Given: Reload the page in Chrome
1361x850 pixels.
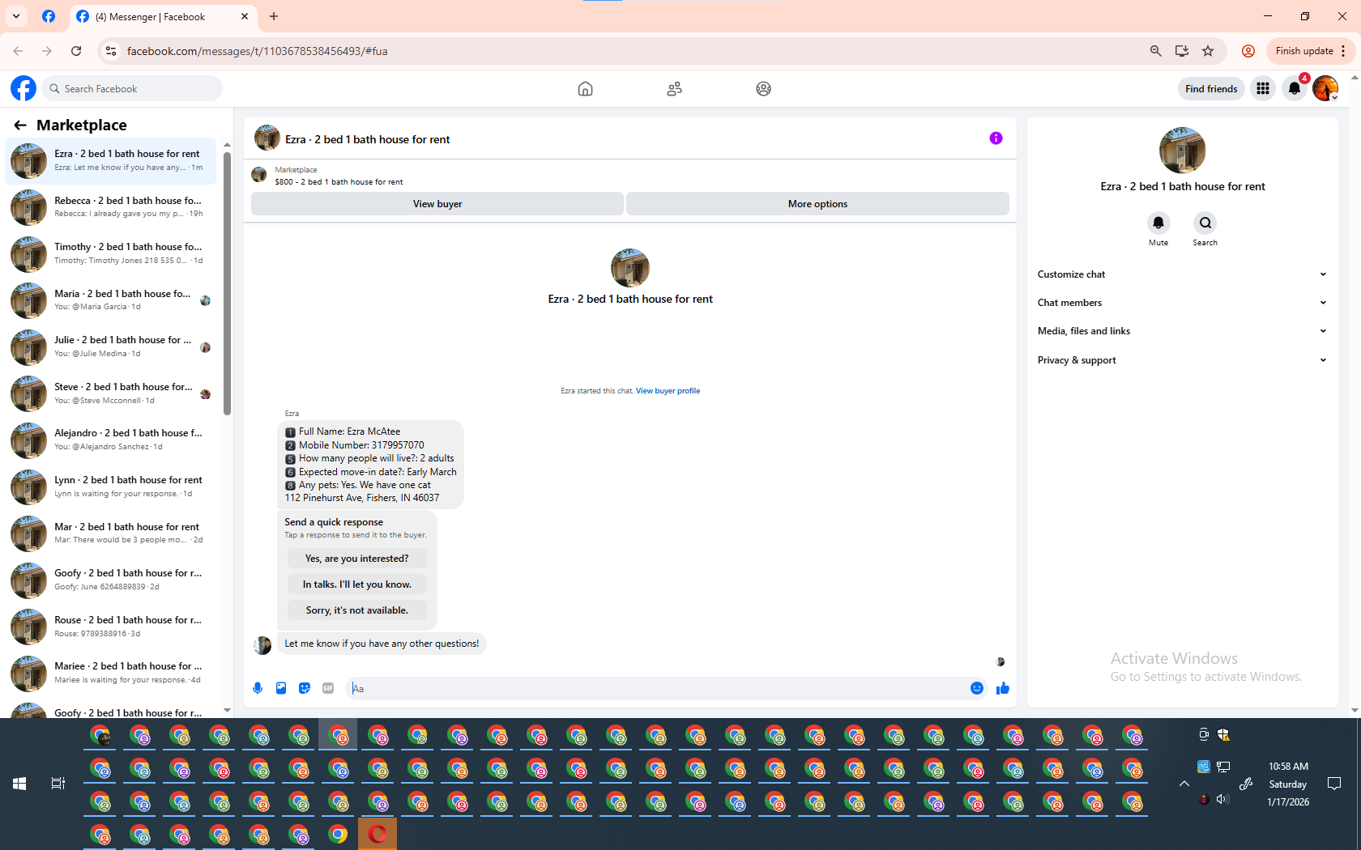Looking at the screenshot, I should pos(76,51).
